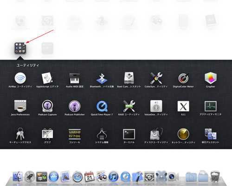Open Trash in Dock
Image resolution: width=232 pixels, height=186 pixels.
click(x=215, y=176)
